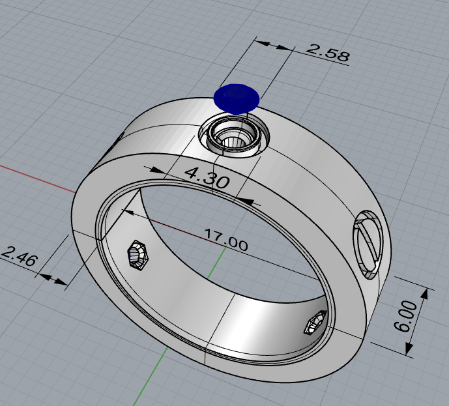Click the 4.30 dimension text
This screenshot has height=406, width=449.
207,178
